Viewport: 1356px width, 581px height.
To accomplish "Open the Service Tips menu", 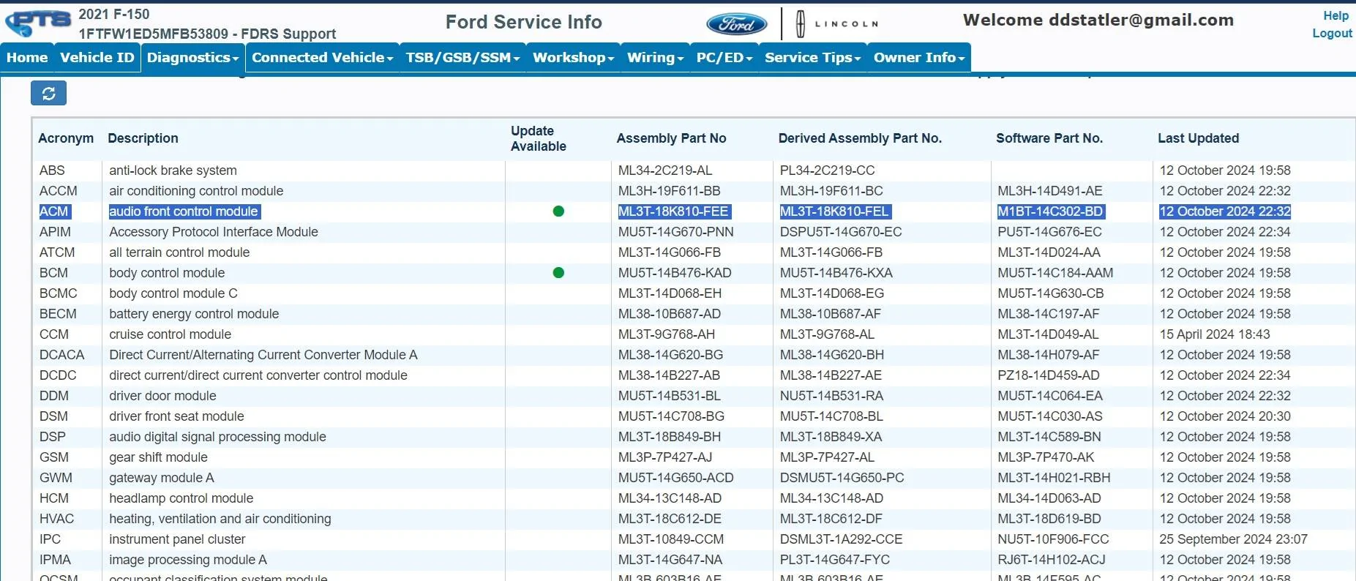I will pos(812,58).
